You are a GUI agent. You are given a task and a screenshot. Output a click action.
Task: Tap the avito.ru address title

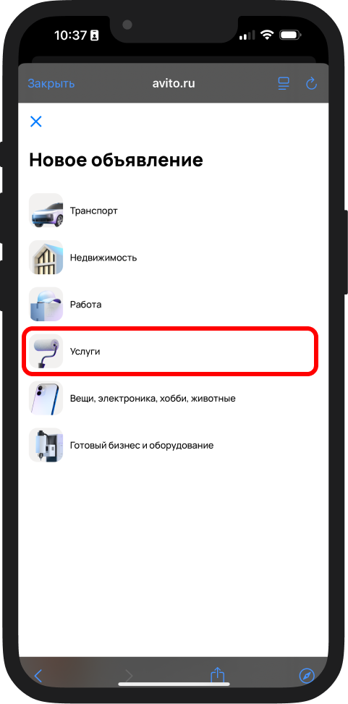click(x=174, y=83)
